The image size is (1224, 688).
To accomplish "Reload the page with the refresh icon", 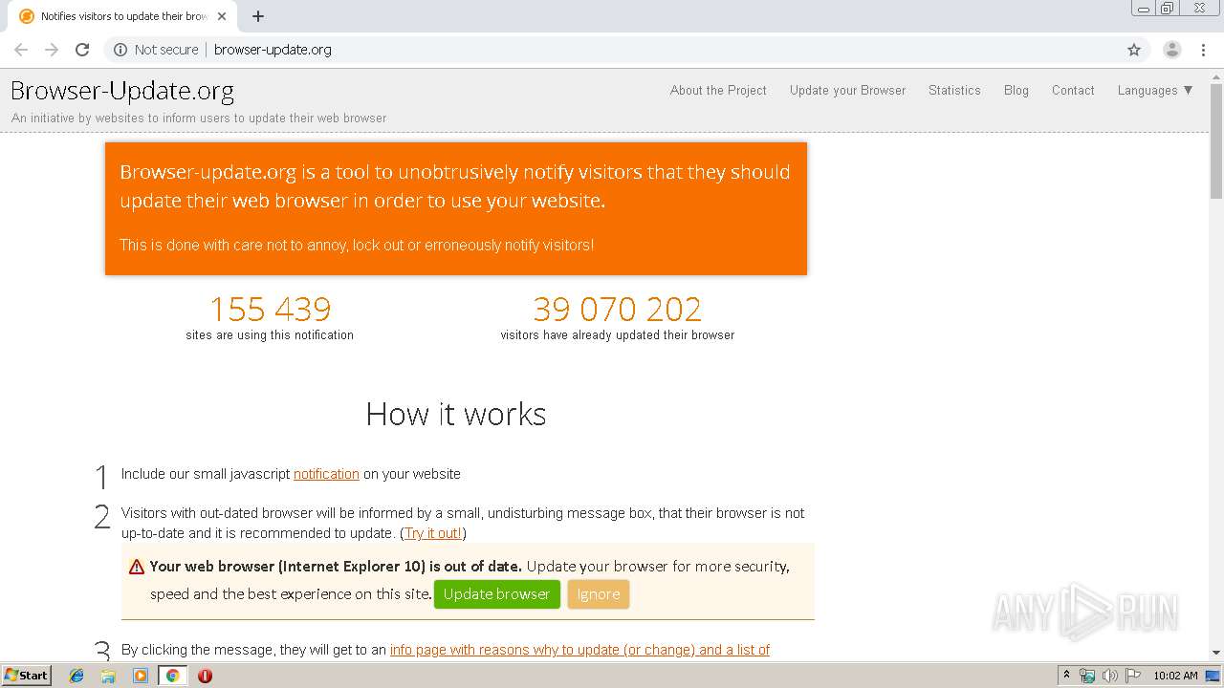I will click(82, 50).
